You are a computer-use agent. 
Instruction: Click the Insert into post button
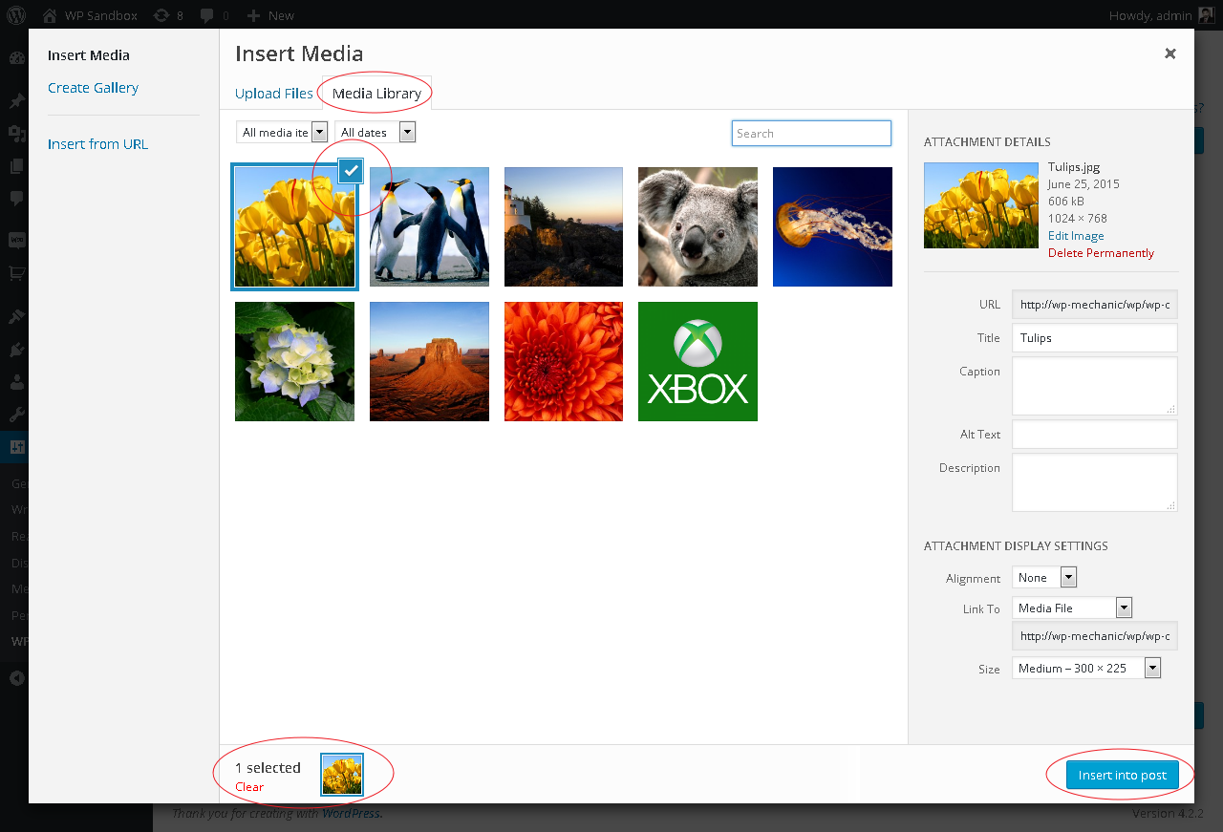[1122, 775]
